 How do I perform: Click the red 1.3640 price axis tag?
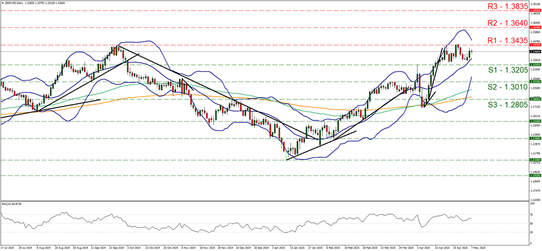535,27
